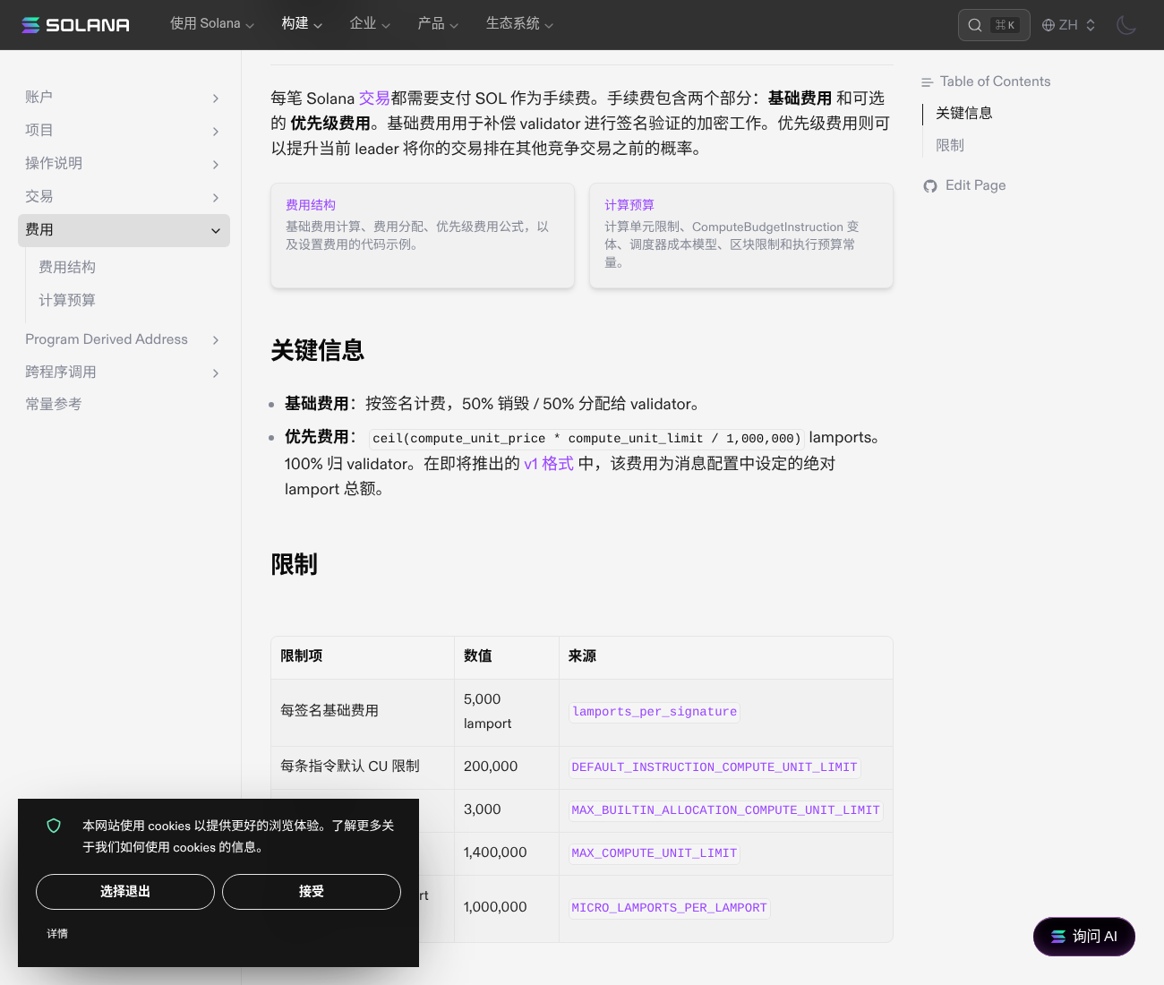Click the GitHub icon beside Edit Page
Image resolution: width=1164 pixels, height=985 pixels.
tap(930, 185)
